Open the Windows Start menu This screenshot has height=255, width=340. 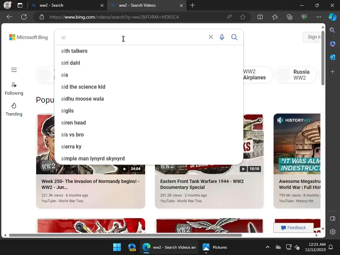[117, 247]
